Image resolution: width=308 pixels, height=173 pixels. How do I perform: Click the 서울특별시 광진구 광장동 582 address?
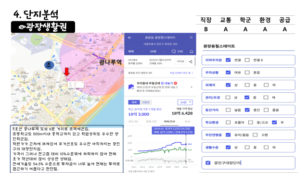tap(160, 44)
